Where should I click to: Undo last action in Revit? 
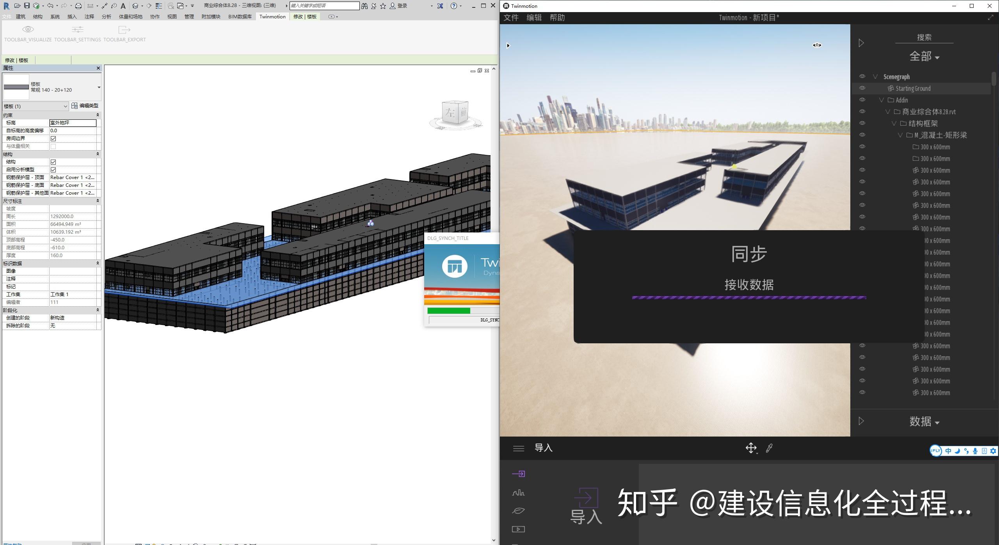click(50, 5)
